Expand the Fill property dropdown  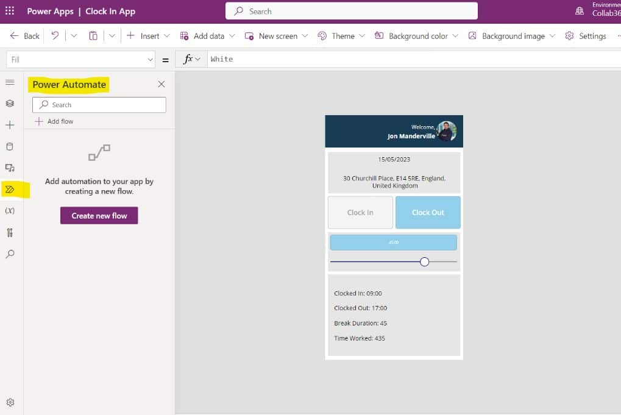pos(151,59)
